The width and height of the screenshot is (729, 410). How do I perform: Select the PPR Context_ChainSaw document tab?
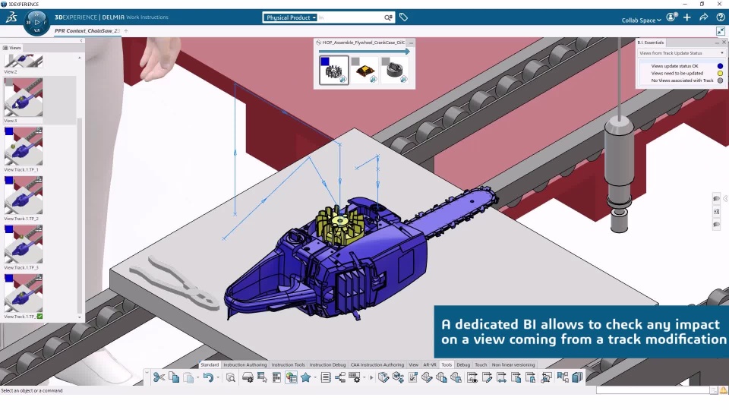(x=87, y=30)
